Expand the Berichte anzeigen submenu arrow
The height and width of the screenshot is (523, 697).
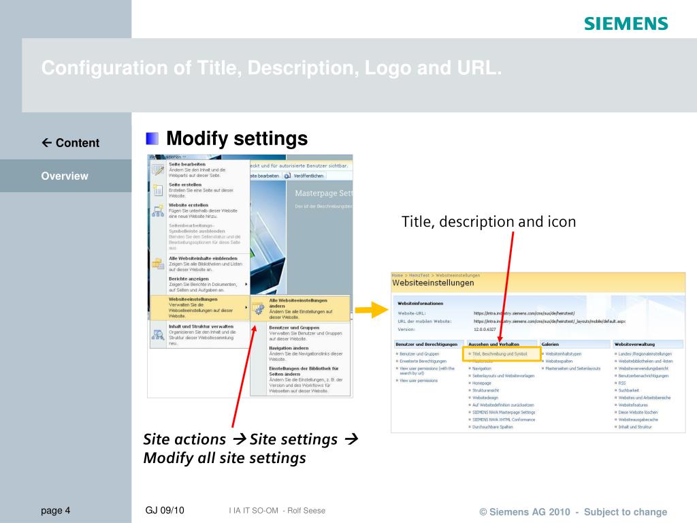[246, 284]
